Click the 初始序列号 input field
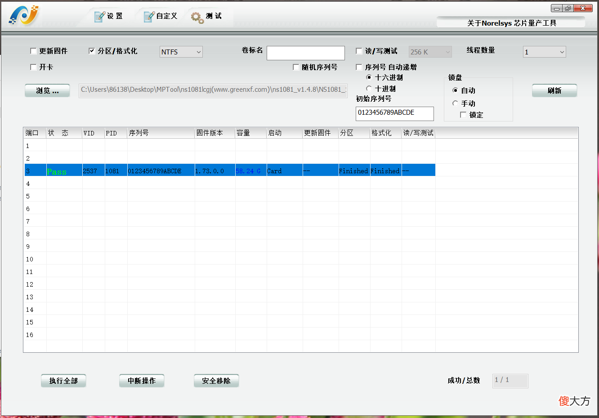599x418 pixels. [395, 113]
